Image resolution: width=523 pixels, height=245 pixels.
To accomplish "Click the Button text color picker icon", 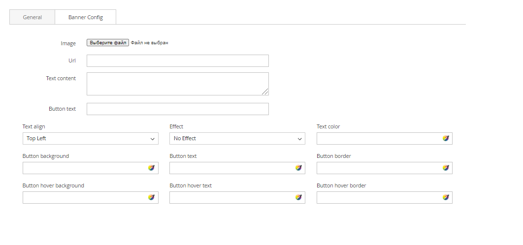I will tap(298, 168).
